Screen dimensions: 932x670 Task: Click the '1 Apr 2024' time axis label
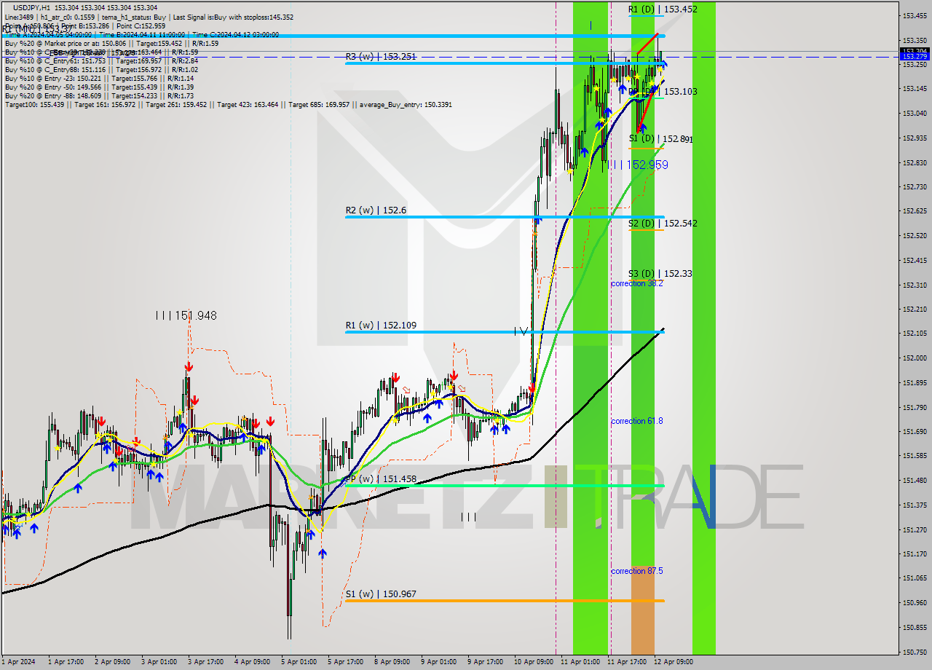click(18, 662)
